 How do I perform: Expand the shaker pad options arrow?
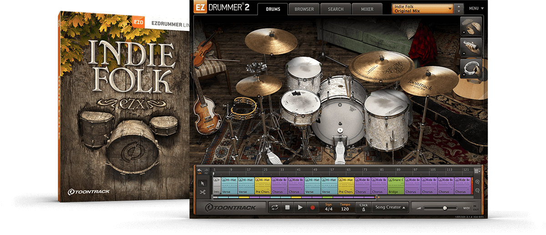coord(464,53)
